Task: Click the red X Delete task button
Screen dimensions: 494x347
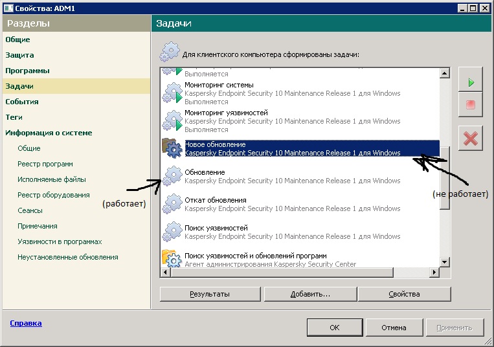Action: click(x=471, y=139)
